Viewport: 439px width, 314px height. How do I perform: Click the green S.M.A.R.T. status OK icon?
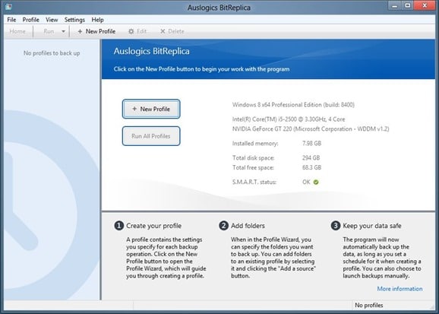(x=316, y=182)
